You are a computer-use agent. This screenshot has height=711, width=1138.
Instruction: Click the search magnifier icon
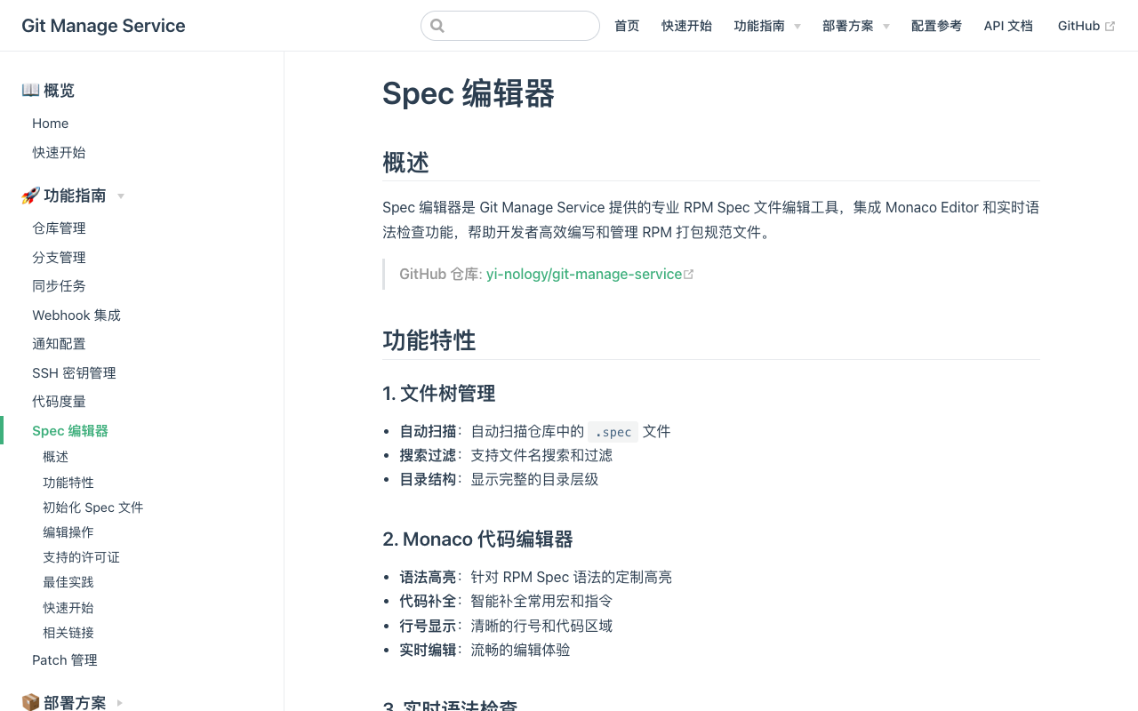coord(437,25)
